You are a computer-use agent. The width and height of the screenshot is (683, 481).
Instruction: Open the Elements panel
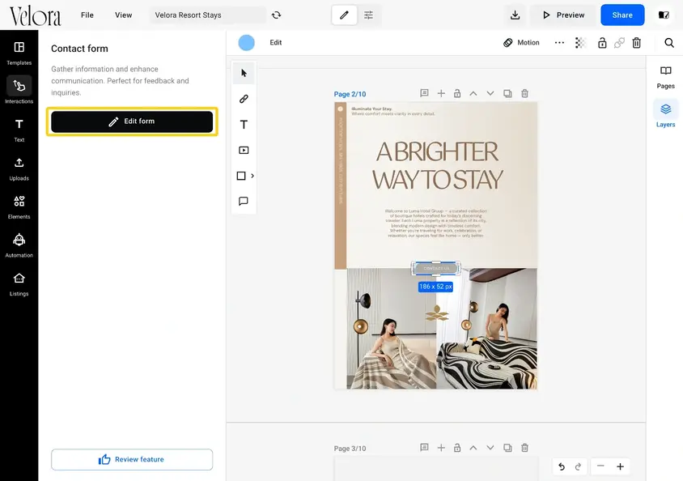19,207
